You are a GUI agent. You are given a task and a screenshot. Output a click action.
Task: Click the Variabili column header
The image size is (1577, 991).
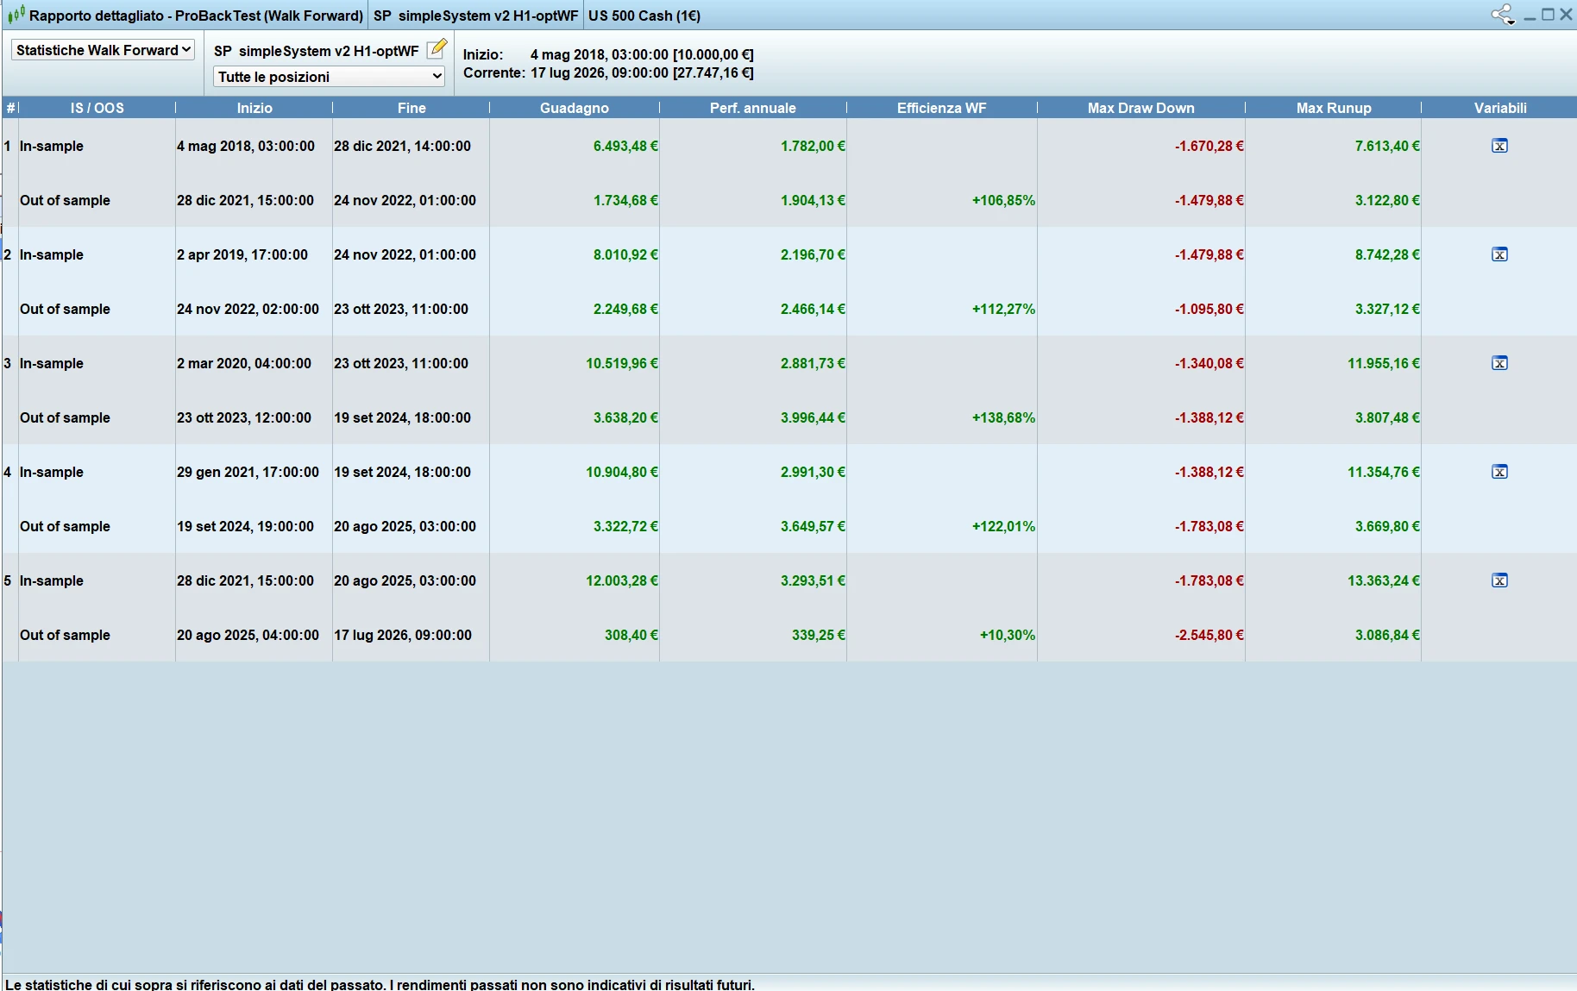[1499, 108]
